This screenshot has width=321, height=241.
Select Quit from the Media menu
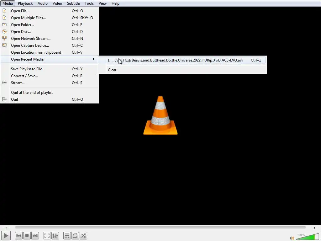[50, 99]
